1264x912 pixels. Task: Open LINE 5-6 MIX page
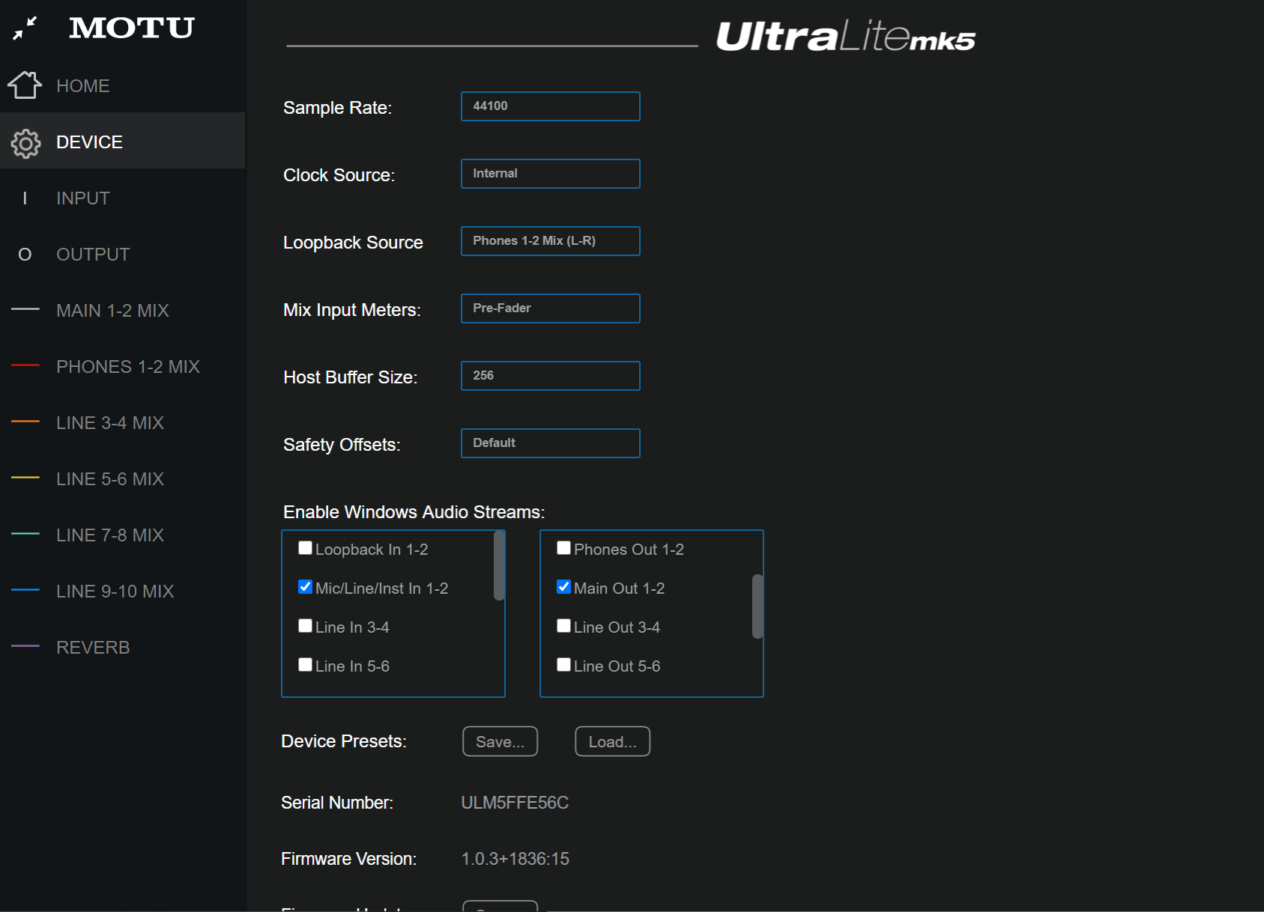click(x=122, y=478)
